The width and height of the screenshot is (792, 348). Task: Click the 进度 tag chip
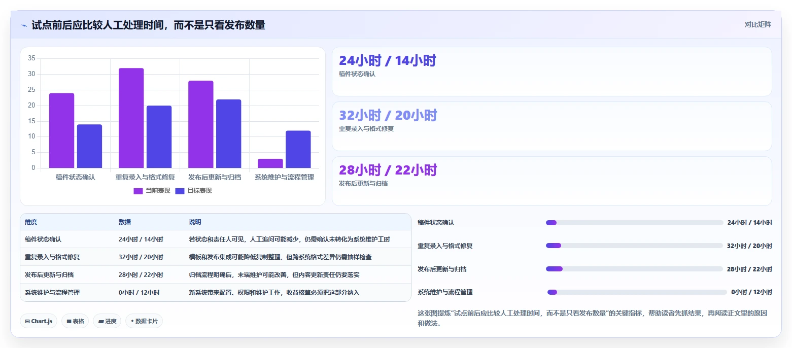[x=107, y=321]
